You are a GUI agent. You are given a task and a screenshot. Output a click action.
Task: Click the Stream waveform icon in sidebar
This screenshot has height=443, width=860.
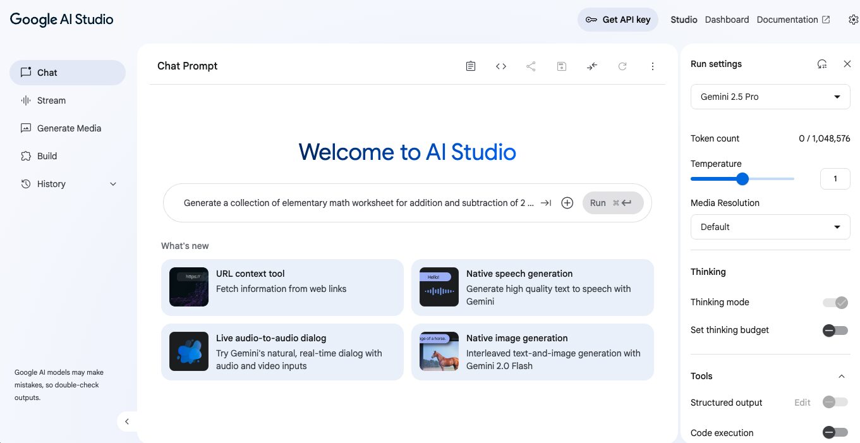26,100
